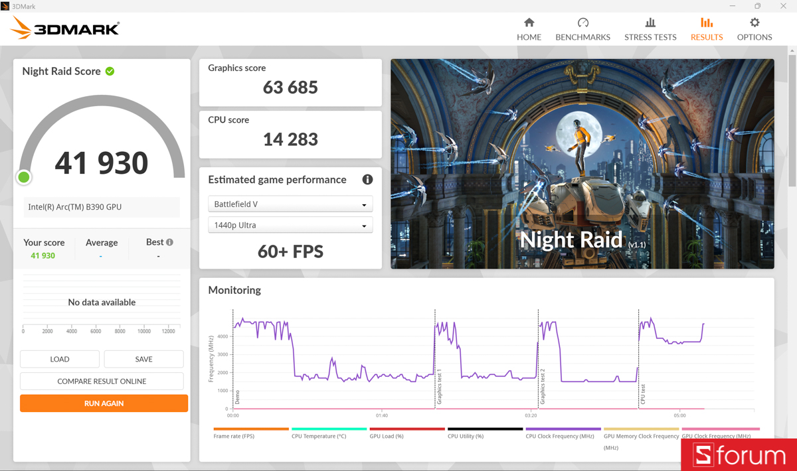The height and width of the screenshot is (471, 797).
Task: Toggle the GPU Load legend swatch
Action: [407, 429]
